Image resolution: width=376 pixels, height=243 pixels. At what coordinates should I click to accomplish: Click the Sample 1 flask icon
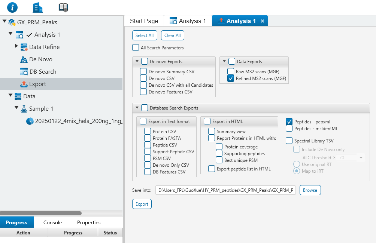[24, 109]
